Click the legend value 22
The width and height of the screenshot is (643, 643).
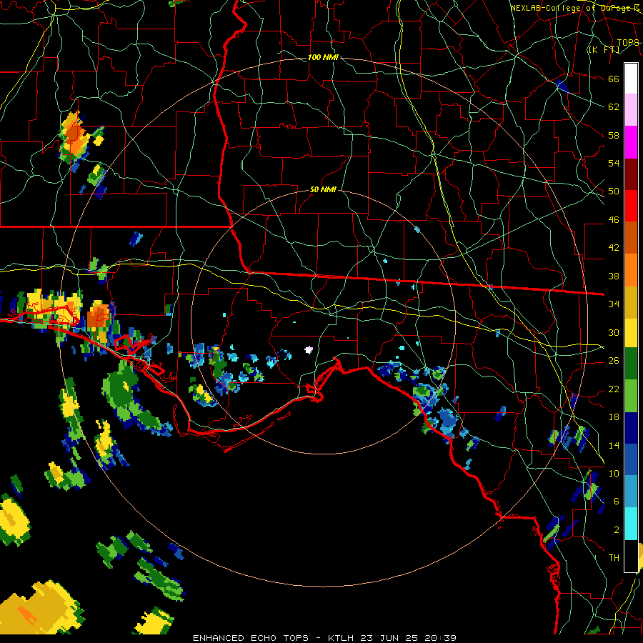[614, 389]
